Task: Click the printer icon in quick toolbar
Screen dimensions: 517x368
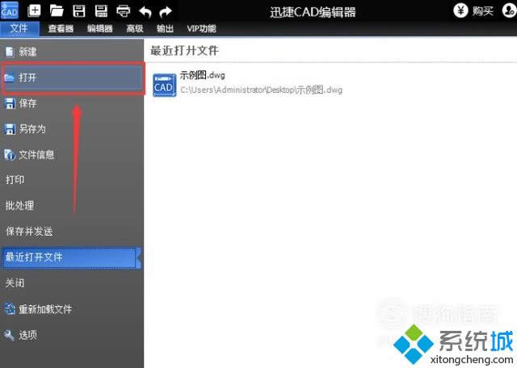Action: (124, 11)
